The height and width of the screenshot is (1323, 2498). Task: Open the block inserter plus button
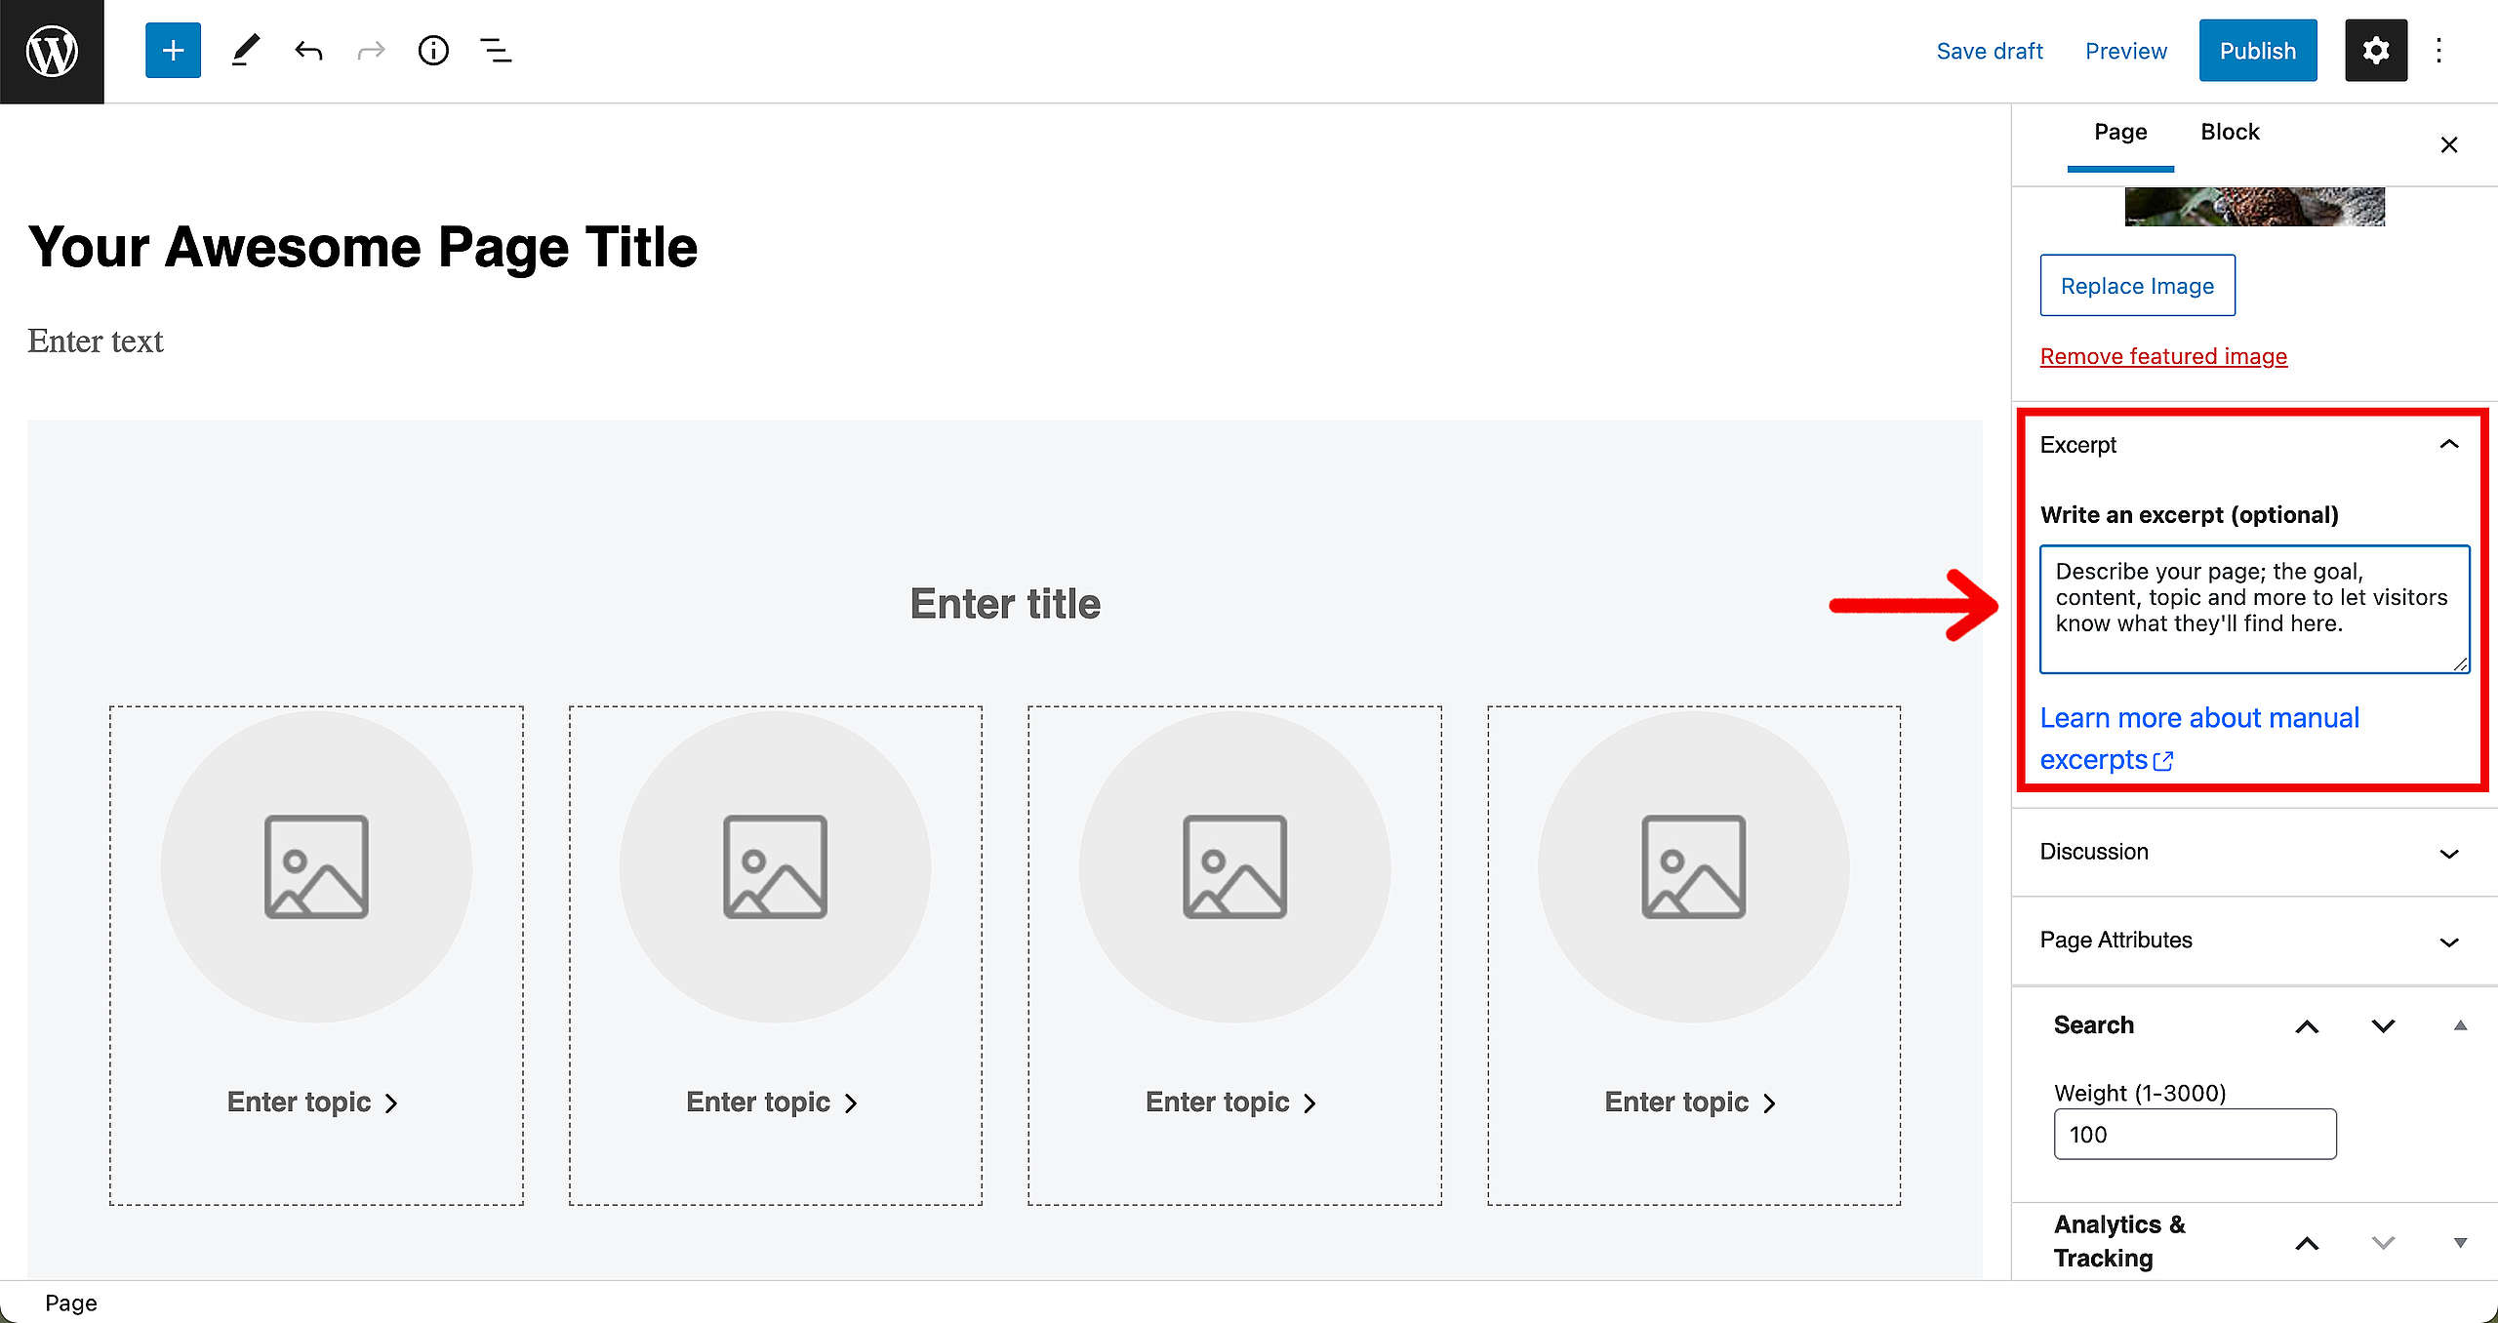pos(173,51)
